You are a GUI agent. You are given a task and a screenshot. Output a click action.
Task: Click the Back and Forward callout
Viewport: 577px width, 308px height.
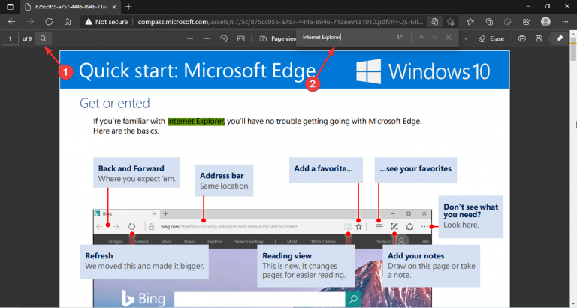[x=137, y=173]
